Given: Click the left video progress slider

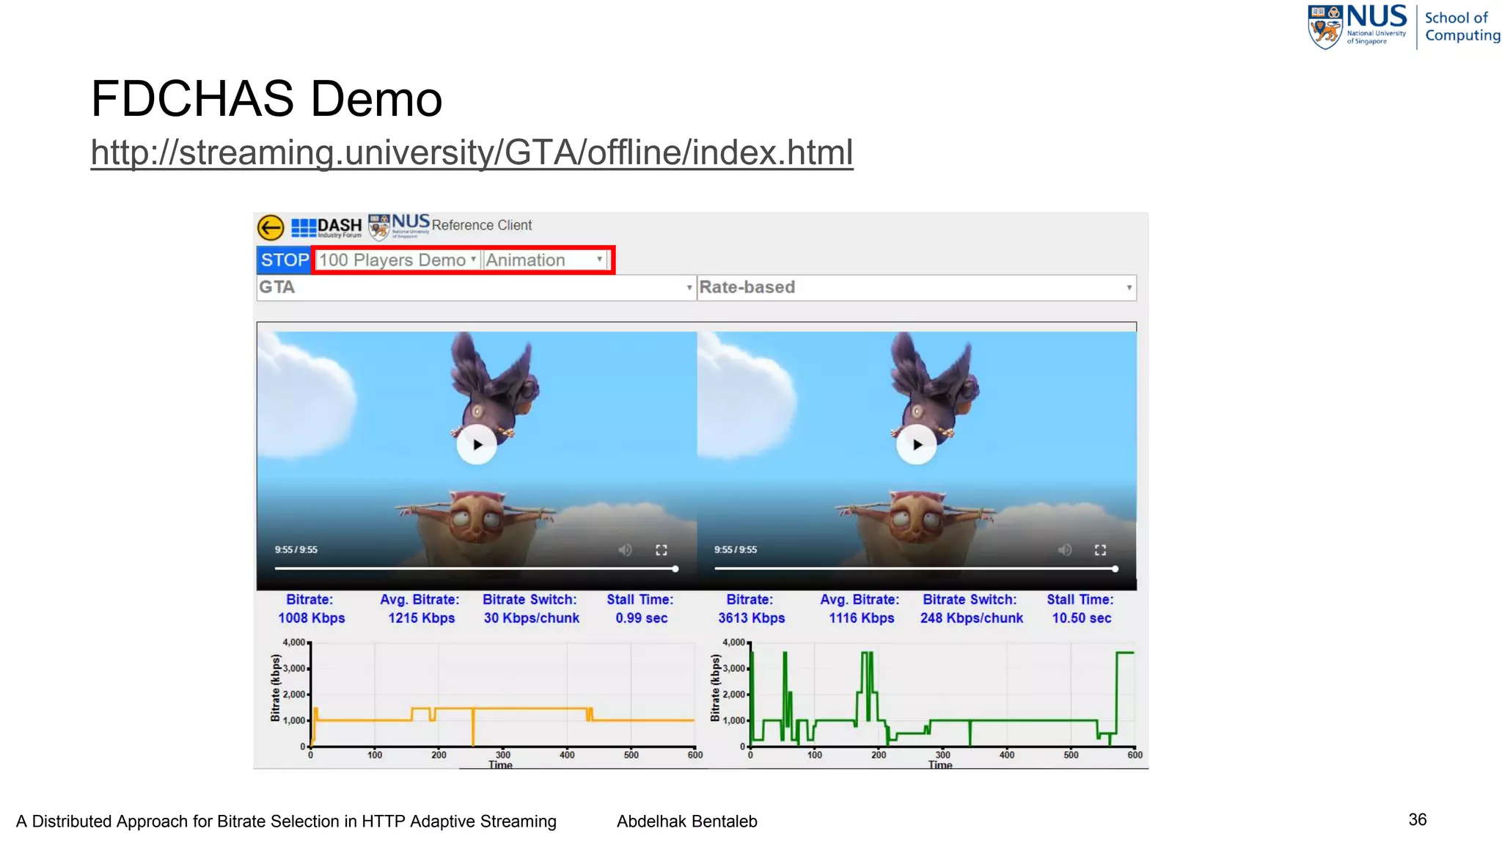Looking at the screenshot, I should pos(476,568).
